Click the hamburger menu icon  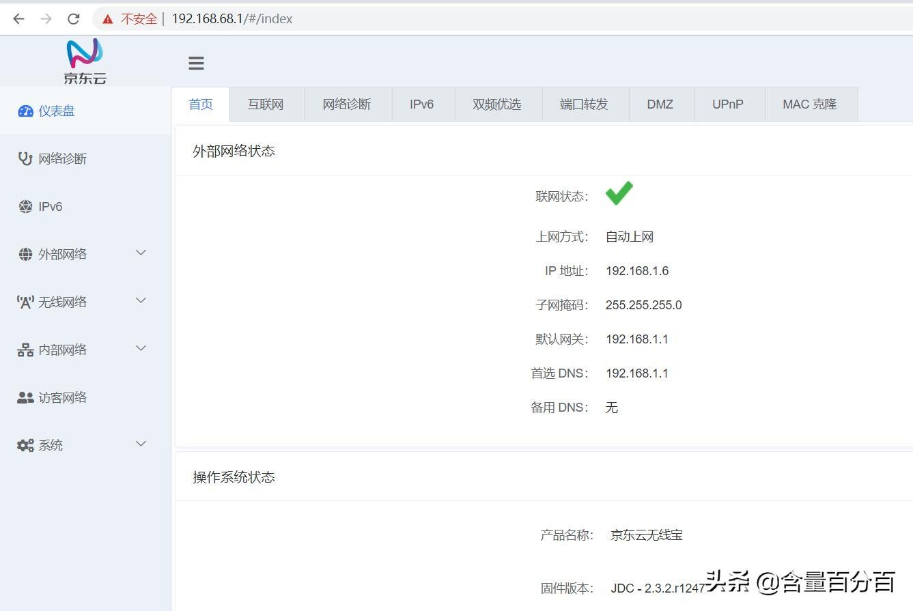tap(196, 63)
